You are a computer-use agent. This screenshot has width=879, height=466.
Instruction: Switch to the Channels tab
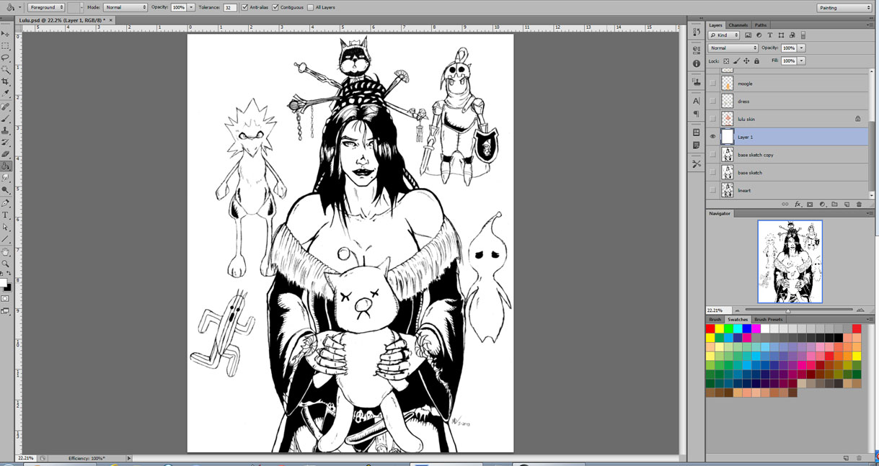(738, 25)
